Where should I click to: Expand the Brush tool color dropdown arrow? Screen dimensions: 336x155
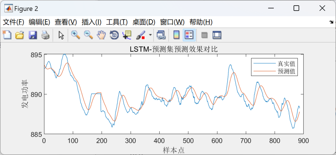point(151,35)
